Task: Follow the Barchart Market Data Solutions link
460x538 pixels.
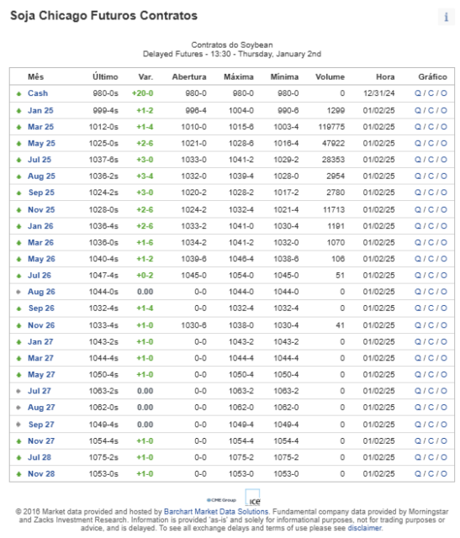Action: pos(216,512)
